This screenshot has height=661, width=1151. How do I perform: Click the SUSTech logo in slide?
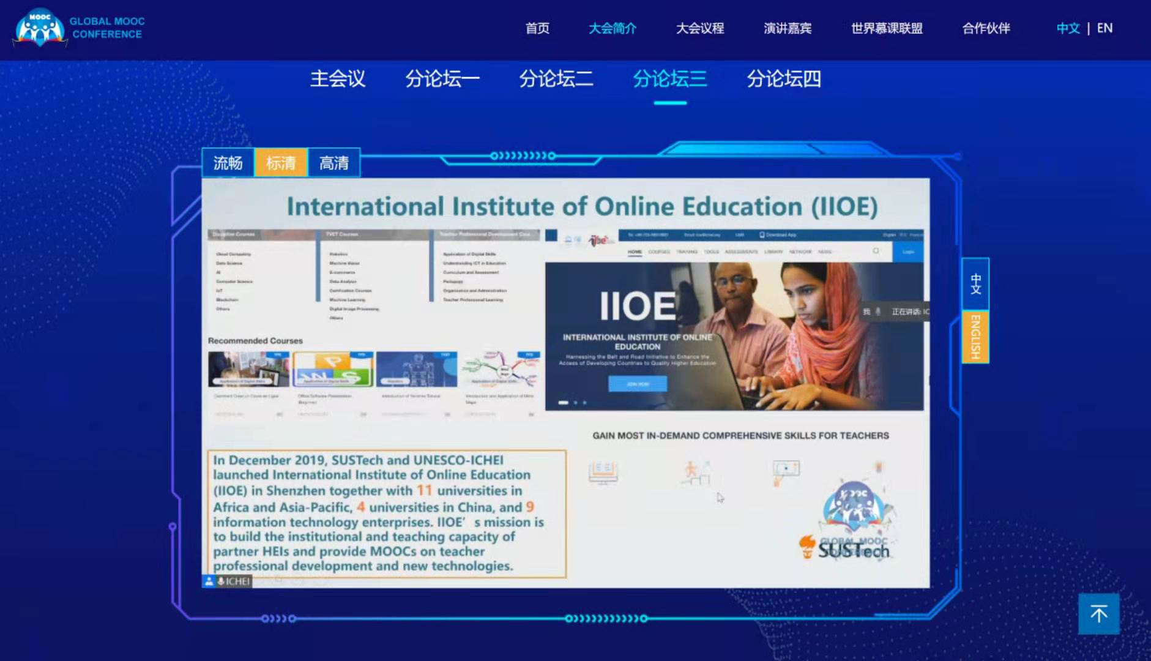844,548
